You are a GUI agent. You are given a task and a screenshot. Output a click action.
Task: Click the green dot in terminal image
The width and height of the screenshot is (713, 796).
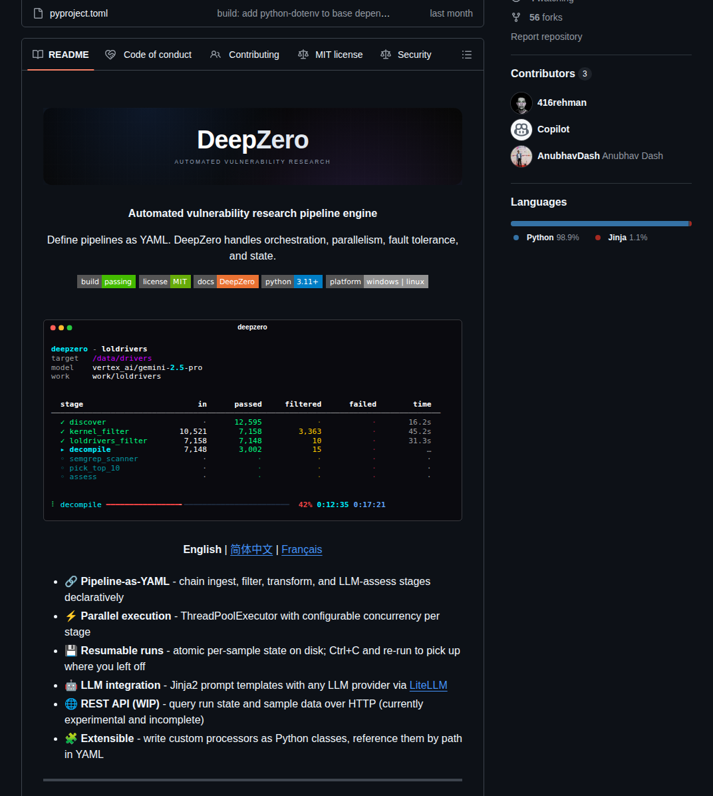tap(70, 328)
